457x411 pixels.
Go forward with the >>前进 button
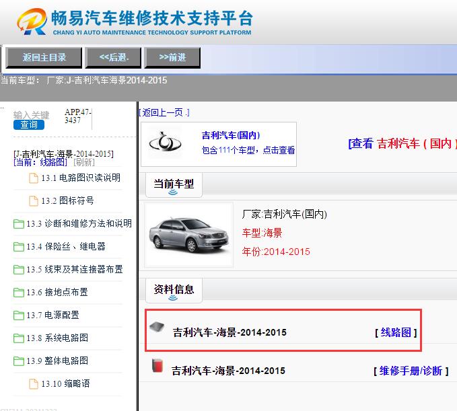coord(172,58)
